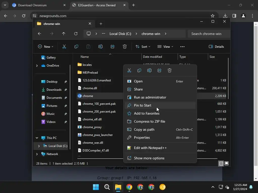
Task: Go back in File Explorer
Action: (x=40, y=34)
